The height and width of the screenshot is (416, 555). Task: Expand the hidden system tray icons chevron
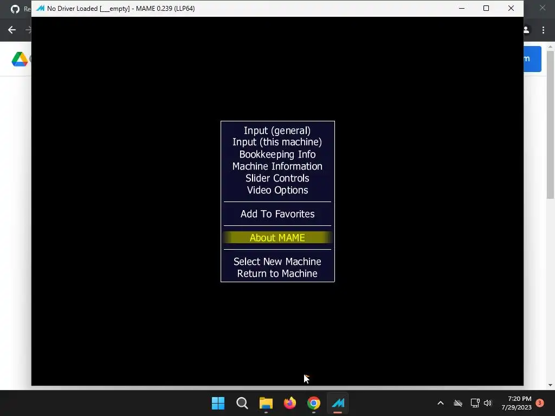click(x=441, y=403)
